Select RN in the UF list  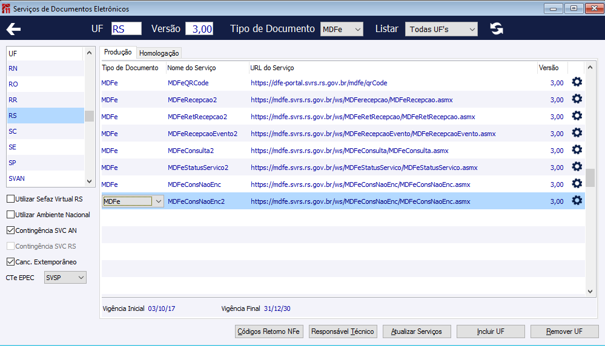(45, 68)
